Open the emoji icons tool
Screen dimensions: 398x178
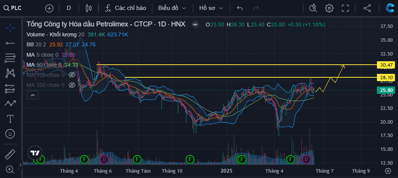point(10,134)
